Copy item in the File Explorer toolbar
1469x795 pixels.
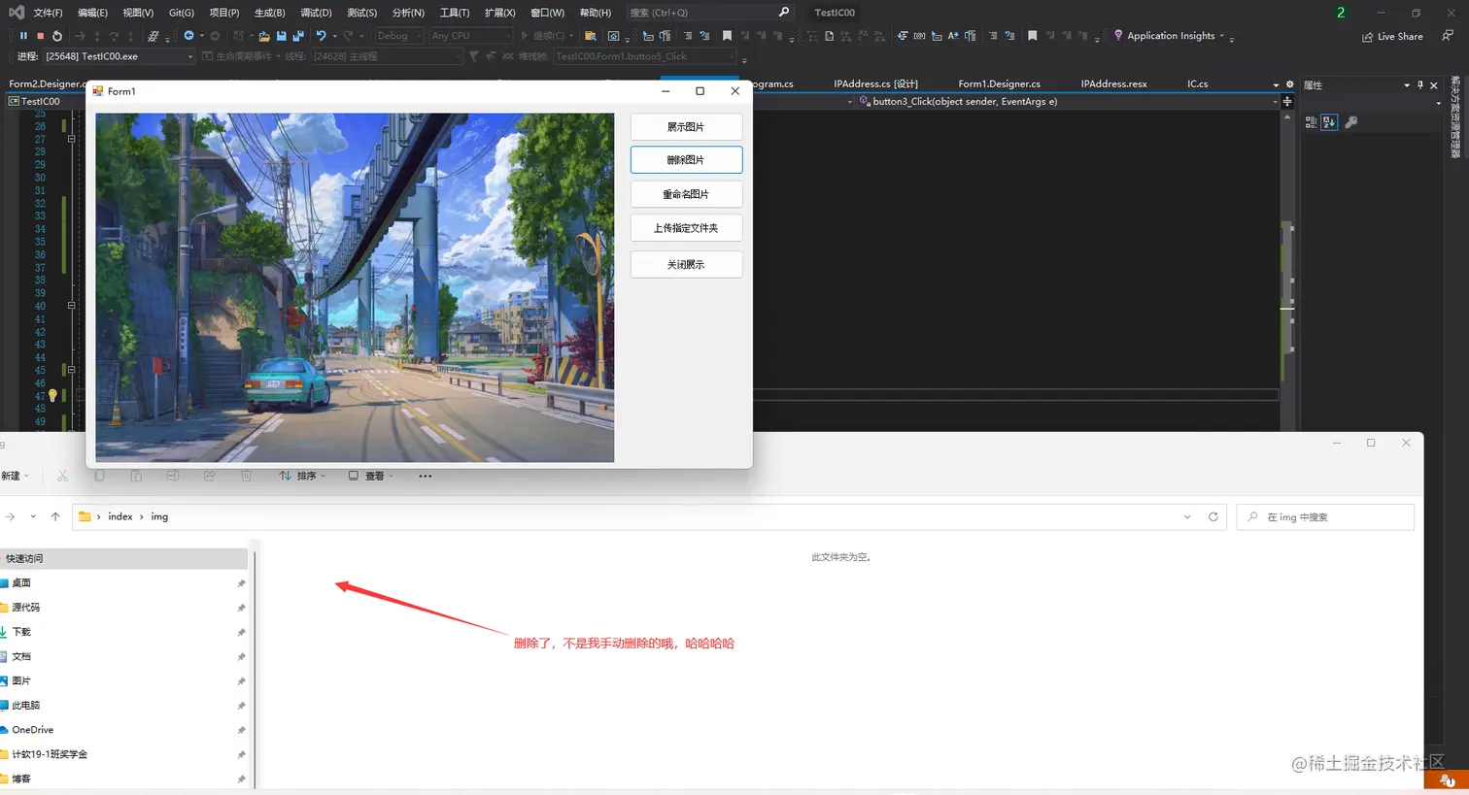pos(99,476)
